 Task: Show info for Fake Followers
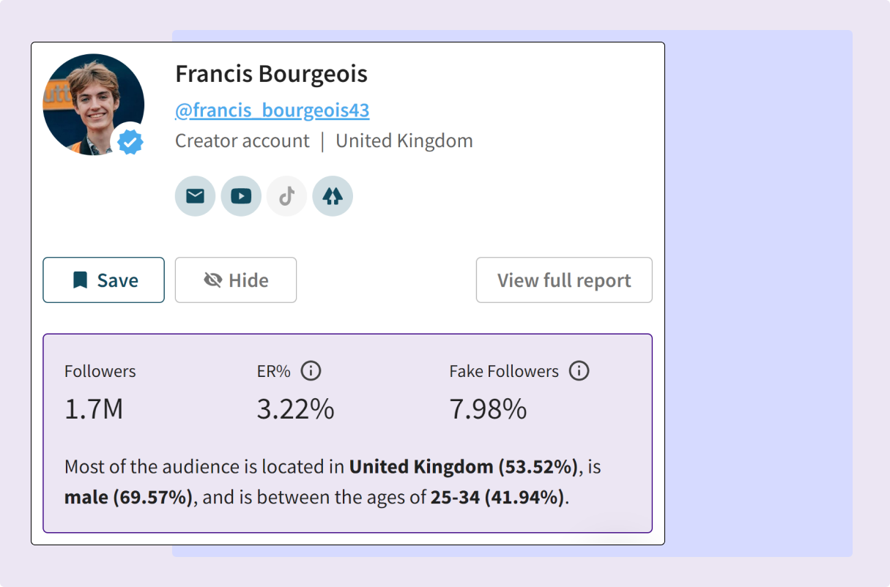(x=579, y=371)
